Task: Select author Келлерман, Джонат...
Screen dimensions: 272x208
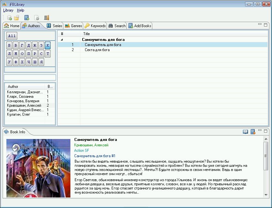Action: [30, 92]
